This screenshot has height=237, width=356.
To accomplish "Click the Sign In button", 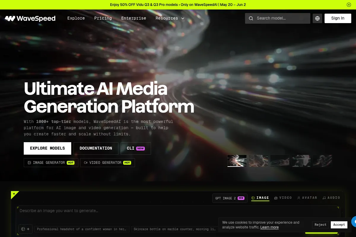I will (x=338, y=18).
